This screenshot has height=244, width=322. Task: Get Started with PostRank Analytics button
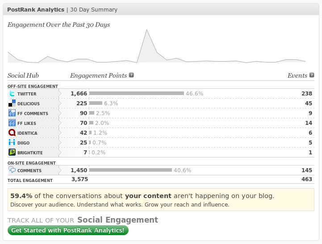[68, 230]
